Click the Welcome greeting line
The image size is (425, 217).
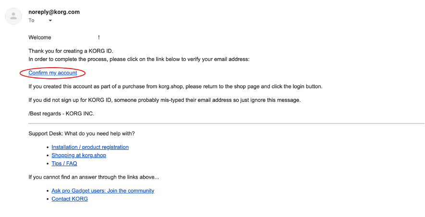(64, 37)
